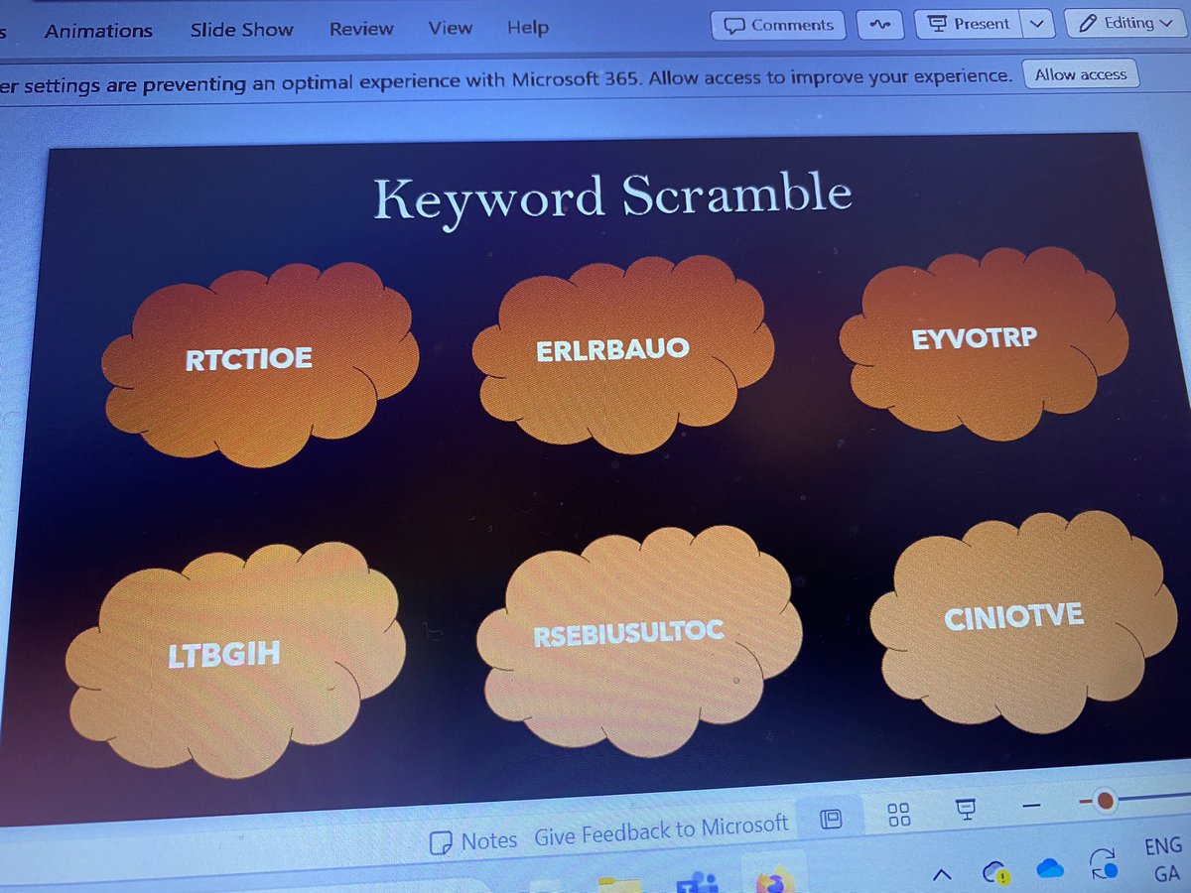Click the cloud warning tray icon
1191x893 pixels.
pyautogui.click(x=995, y=873)
